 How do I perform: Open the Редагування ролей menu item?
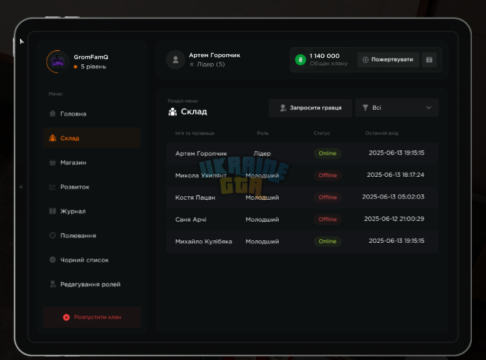92,285
